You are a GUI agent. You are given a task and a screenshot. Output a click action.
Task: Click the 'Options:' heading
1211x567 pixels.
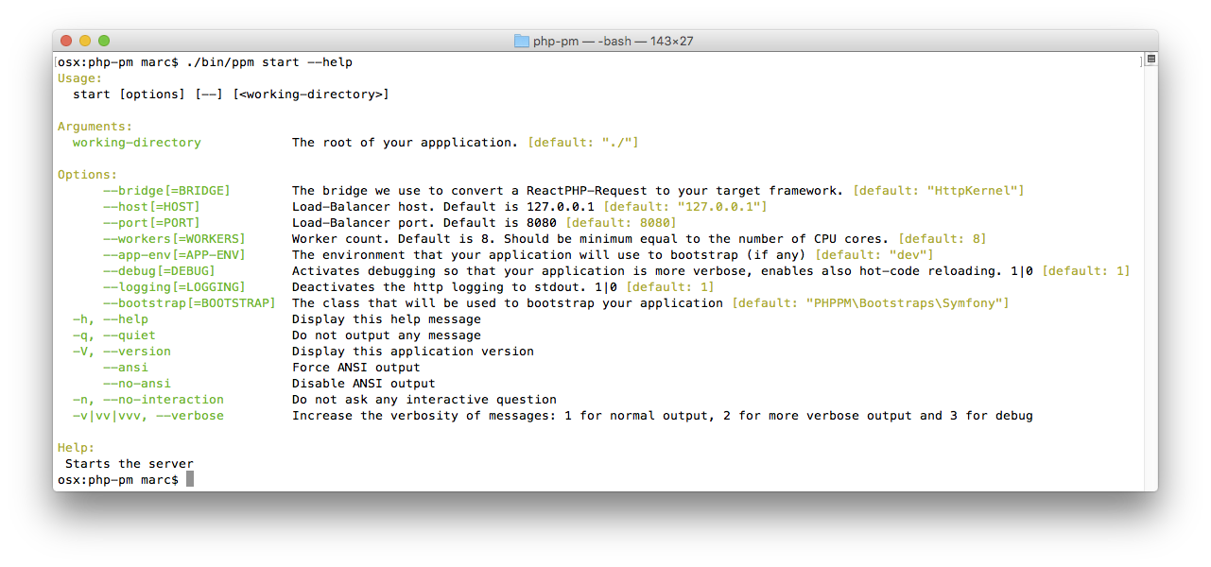(88, 175)
